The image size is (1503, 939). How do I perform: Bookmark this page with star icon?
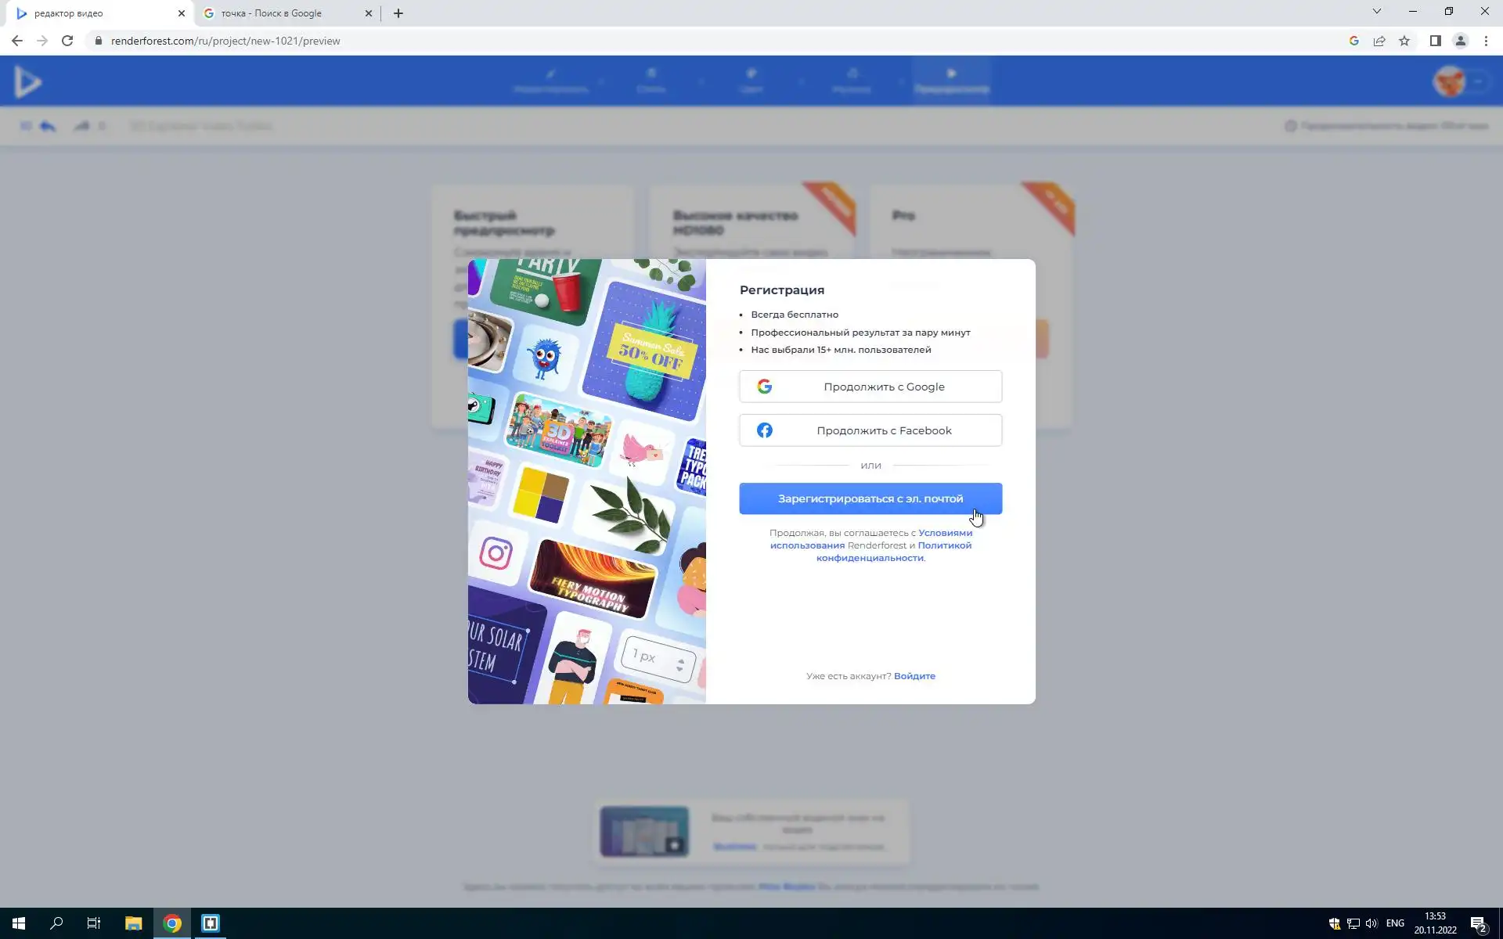(x=1404, y=41)
